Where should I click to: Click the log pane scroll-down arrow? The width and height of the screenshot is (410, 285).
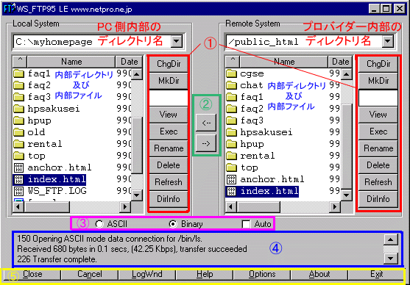tap(391, 259)
